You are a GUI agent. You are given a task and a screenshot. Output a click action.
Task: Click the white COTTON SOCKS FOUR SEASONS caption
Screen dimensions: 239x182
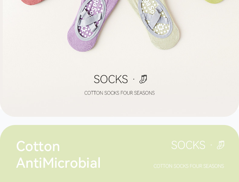tap(189, 166)
